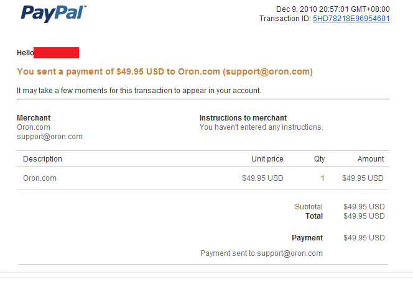Click 'Payment sent to support@oron.com' line
This screenshot has height=282, width=413.
tap(261, 253)
